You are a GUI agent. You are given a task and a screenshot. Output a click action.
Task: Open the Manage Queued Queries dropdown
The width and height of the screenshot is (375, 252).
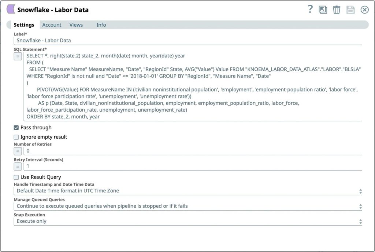click(x=188, y=206)
